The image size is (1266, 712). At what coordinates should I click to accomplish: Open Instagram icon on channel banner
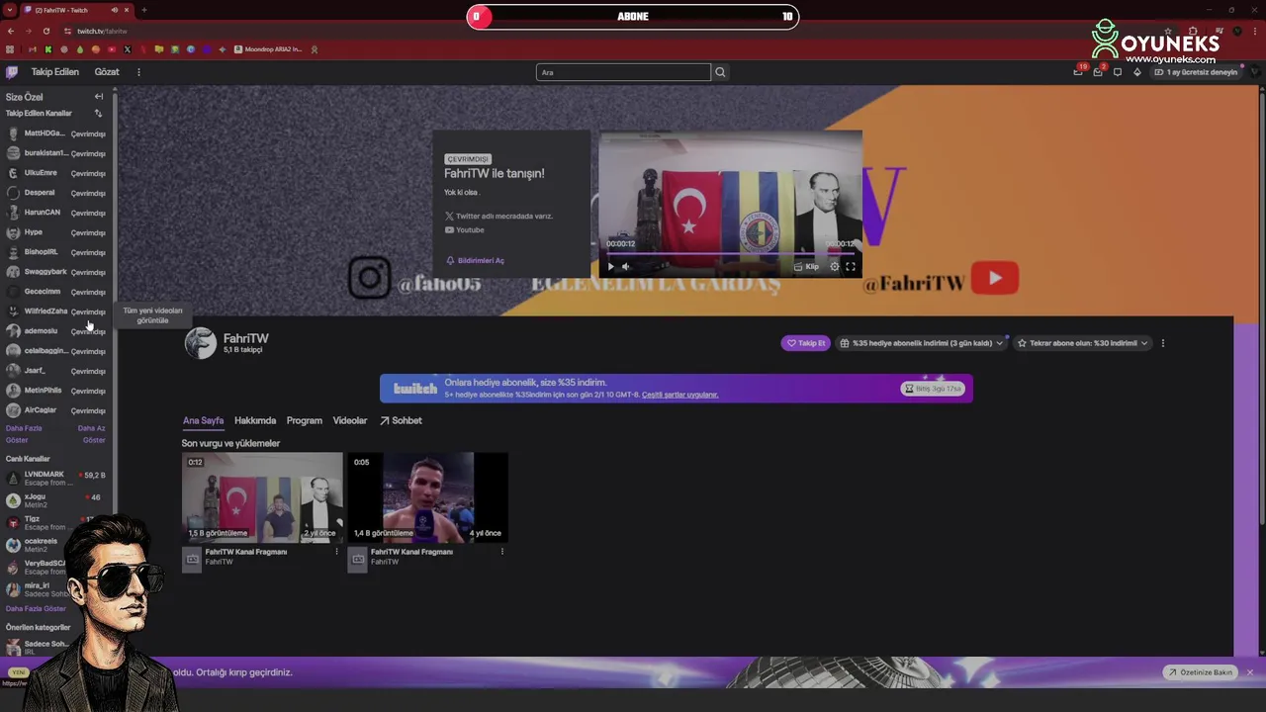tap(369, 278)
